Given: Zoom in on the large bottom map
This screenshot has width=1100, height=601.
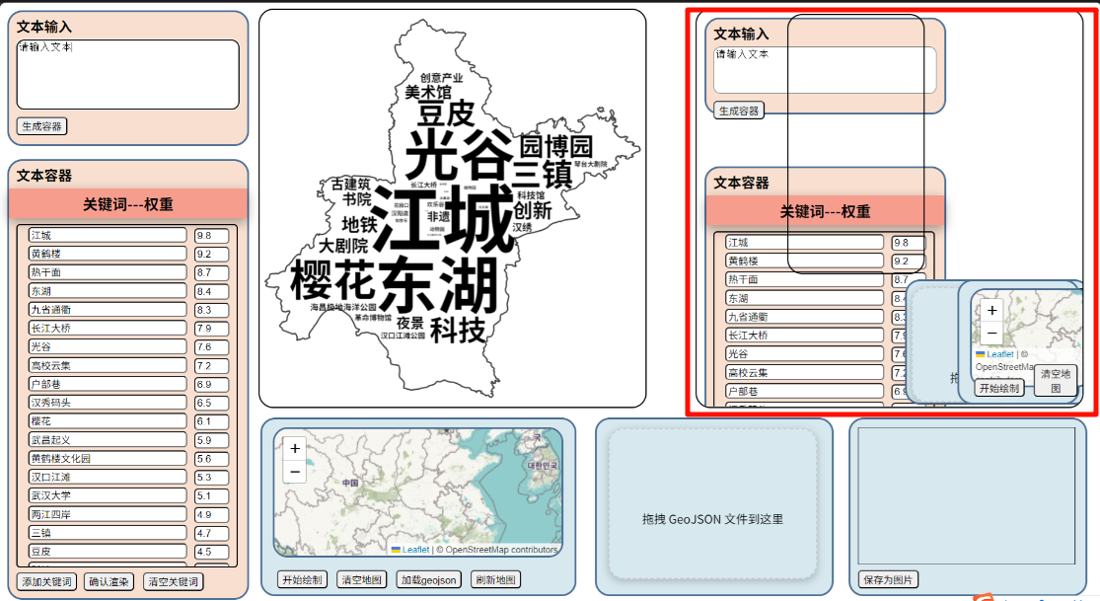Looking at the screenshot, I should coord(295,449).
